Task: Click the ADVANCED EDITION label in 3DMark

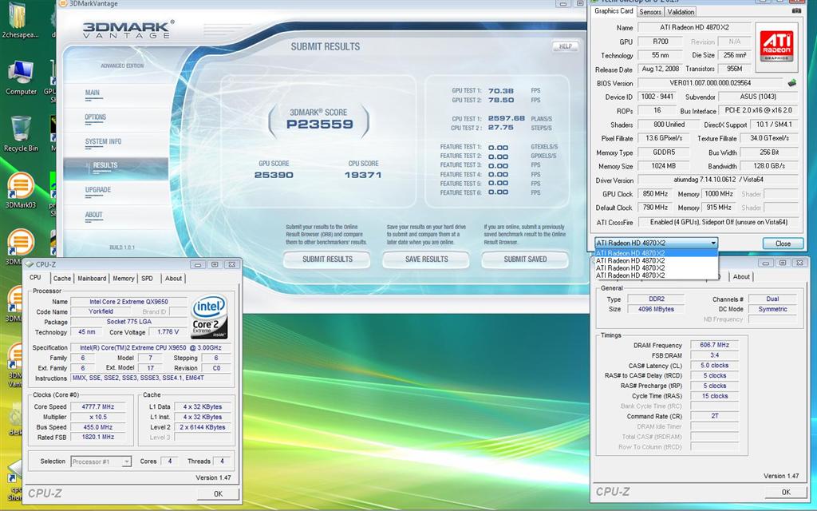Action: [122, 65]
